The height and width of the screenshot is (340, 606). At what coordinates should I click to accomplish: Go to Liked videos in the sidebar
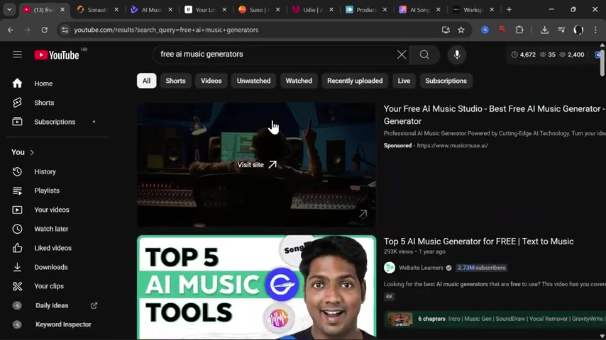tap(53, 248)
